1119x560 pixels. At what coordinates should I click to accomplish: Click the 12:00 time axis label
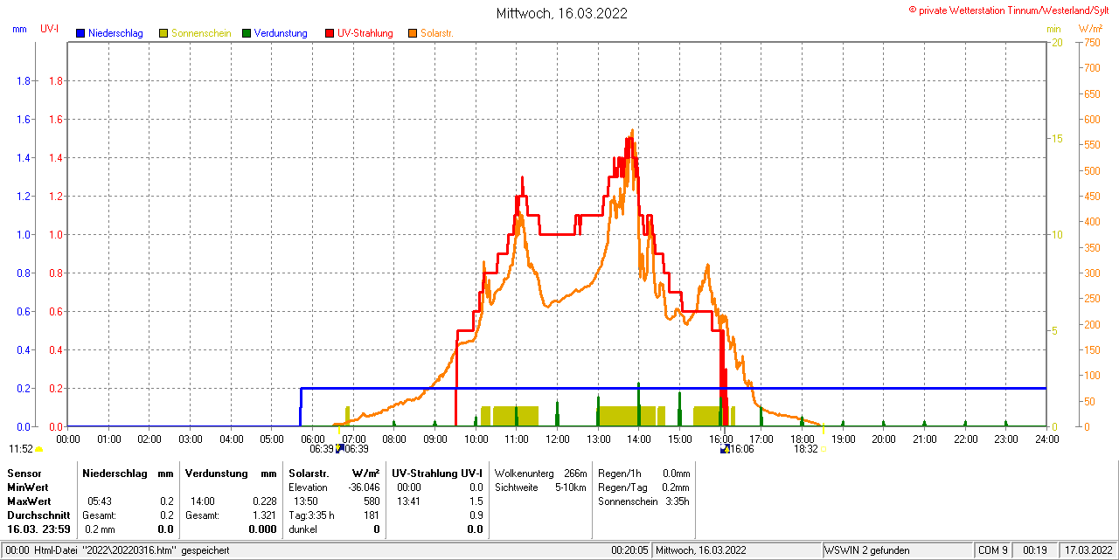point(558,439)
